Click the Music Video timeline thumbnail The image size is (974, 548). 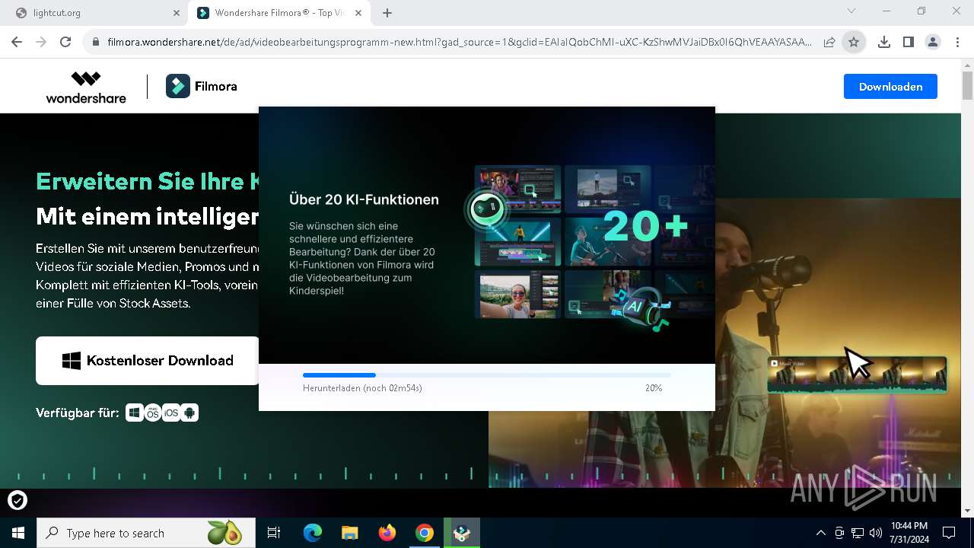pyautogui.click(x=857, y=374)
